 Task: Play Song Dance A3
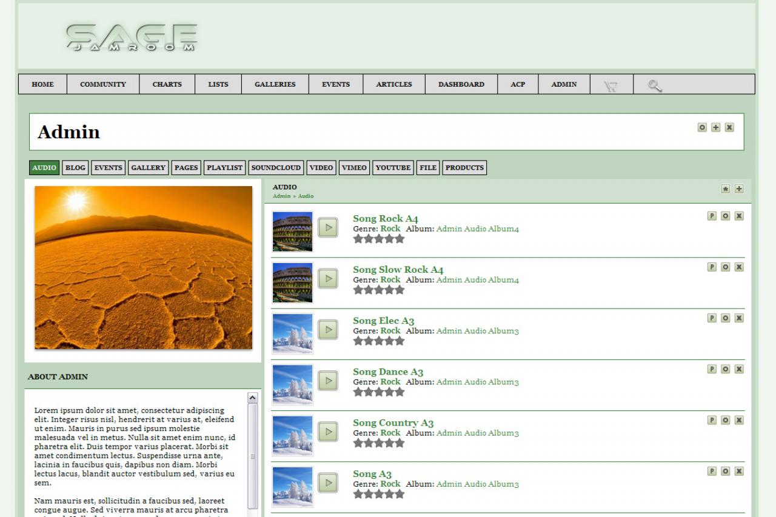pos(328,381)
